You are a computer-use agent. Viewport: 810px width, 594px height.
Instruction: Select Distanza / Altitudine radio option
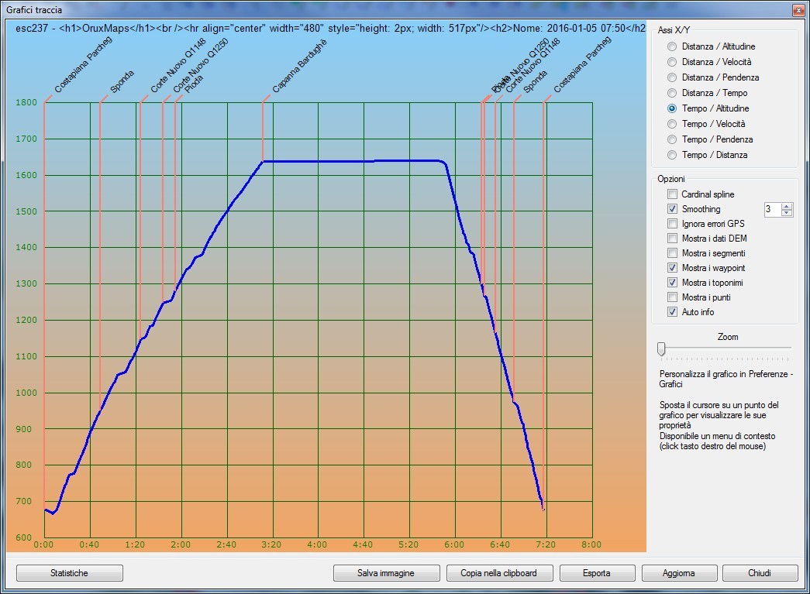point(672,46)
